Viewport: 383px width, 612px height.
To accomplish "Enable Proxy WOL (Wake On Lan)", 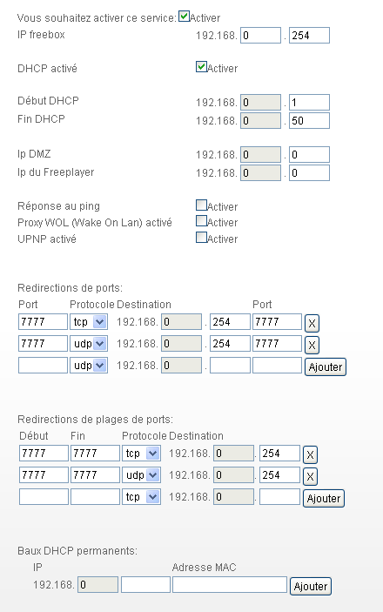I will 201,221.
